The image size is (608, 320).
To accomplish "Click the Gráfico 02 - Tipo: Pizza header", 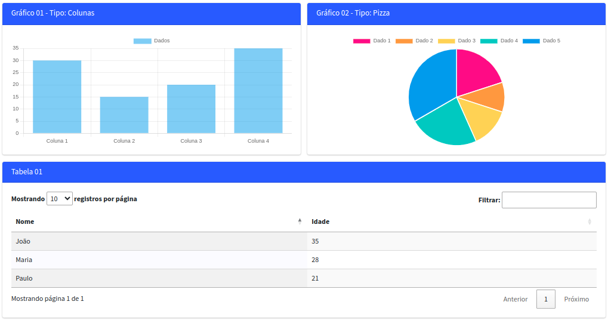I will [x=353, y=13].
